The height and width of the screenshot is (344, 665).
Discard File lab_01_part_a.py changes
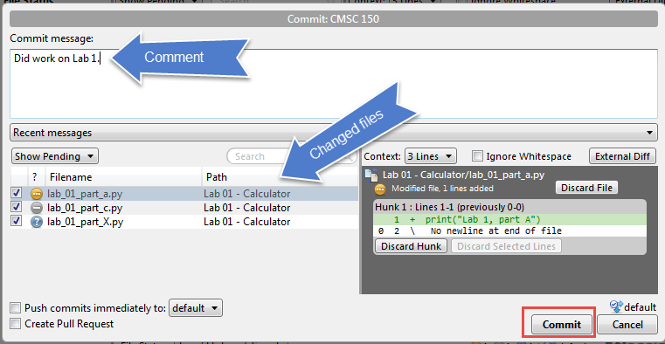586,188
